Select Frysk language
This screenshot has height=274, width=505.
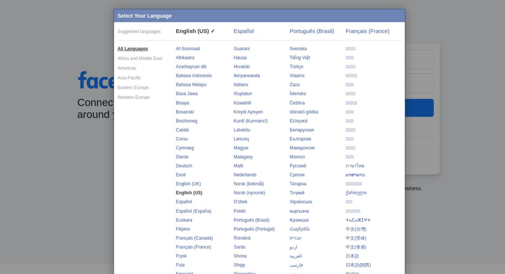(181, 256)
